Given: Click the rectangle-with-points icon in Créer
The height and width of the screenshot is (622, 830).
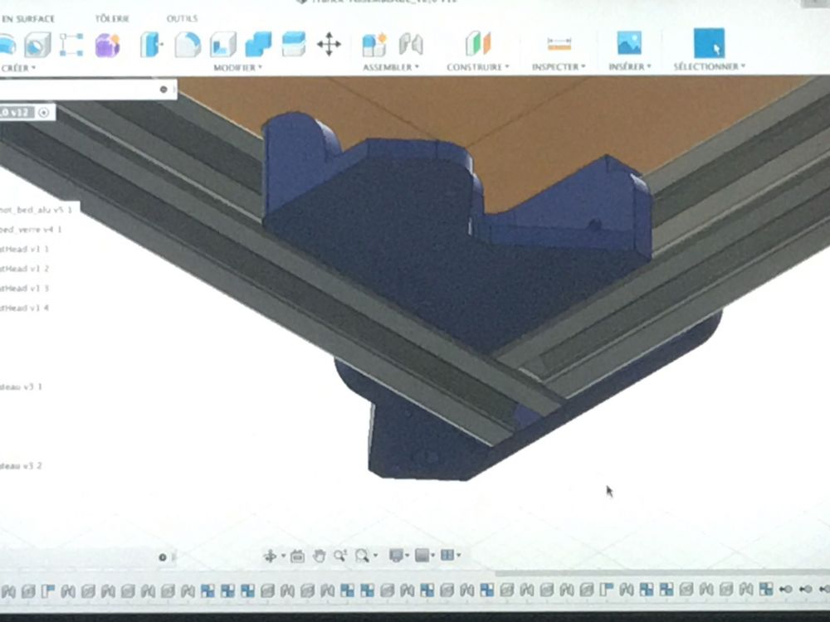Looking at the screenshot, I should click(x=71, y=45).
